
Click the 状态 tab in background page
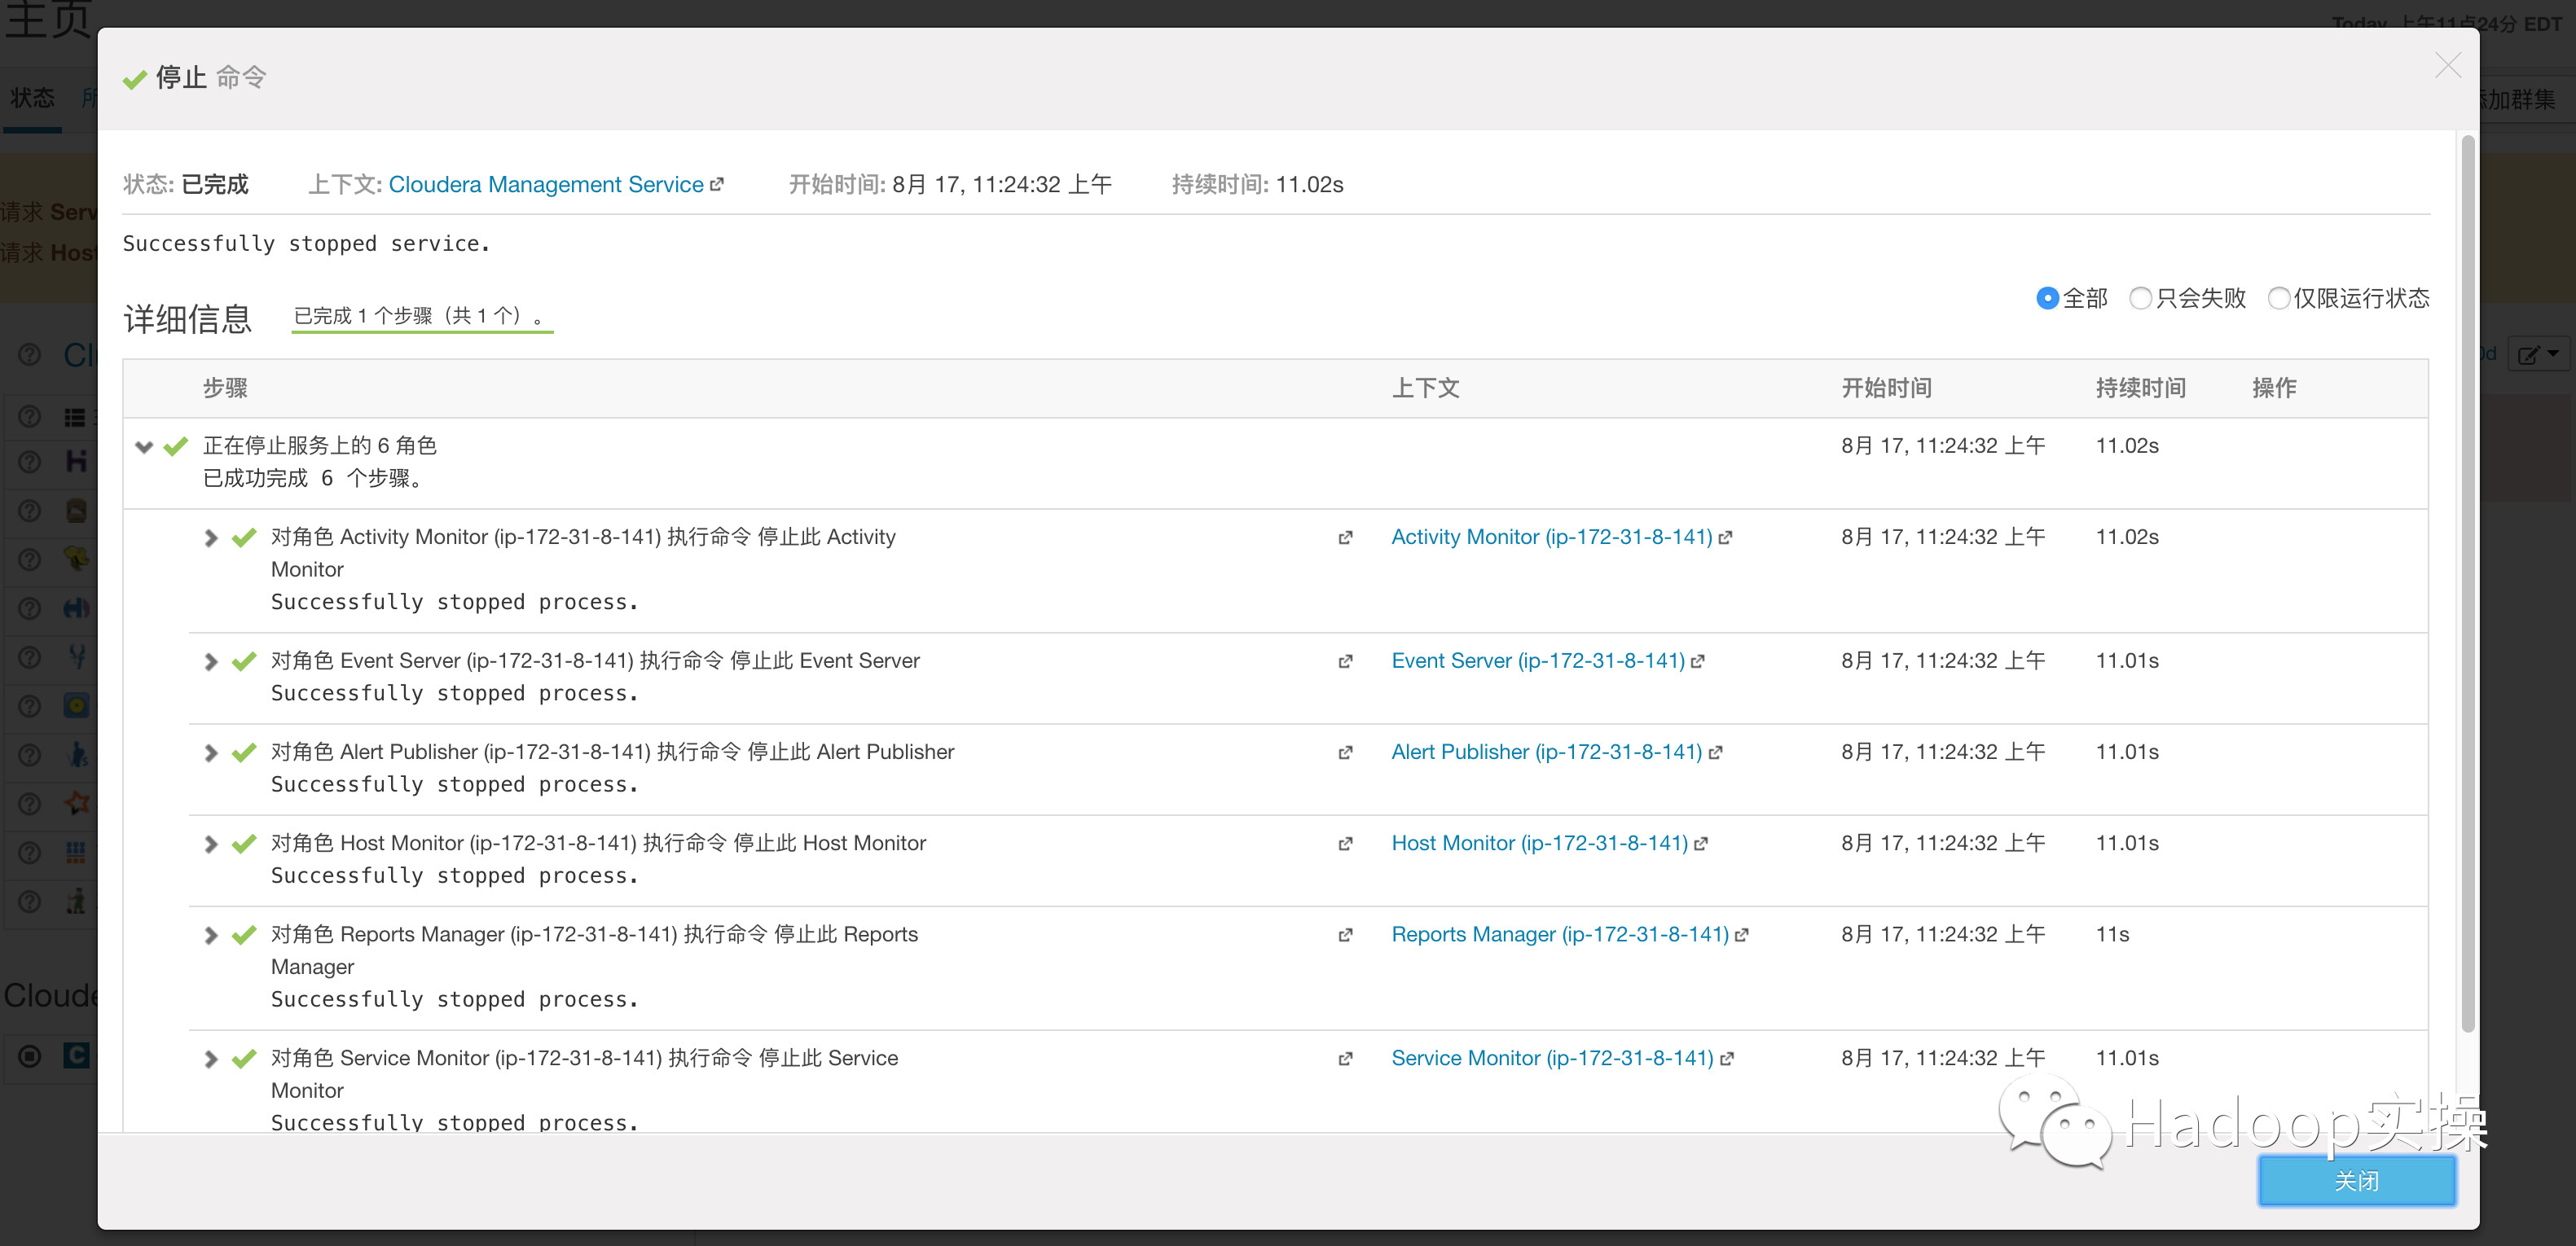[x=32, y=98]
